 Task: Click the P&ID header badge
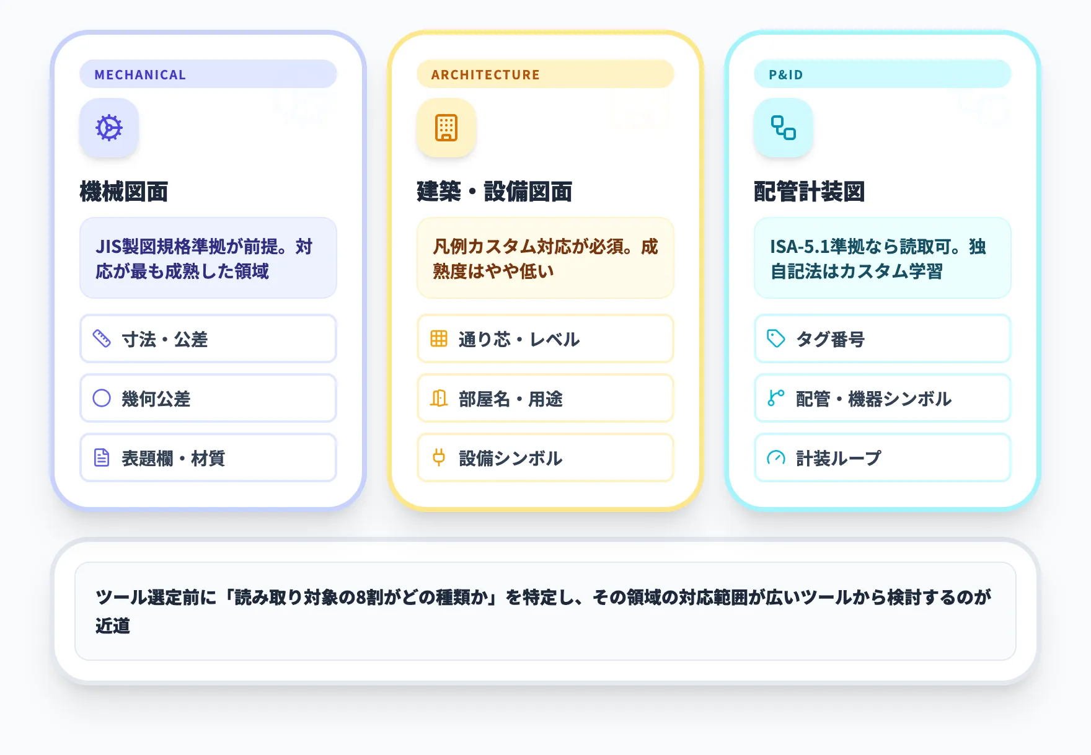(882, 74)
